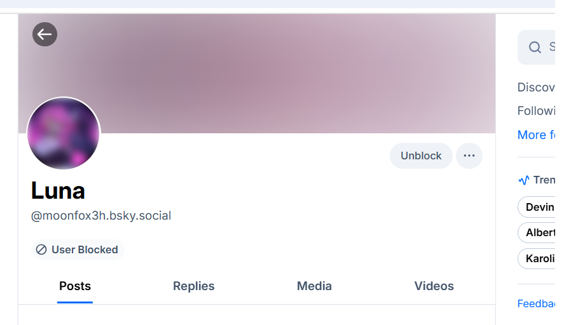Unblock the user Luna
571x325 pixels.
pyautogui.click(x=421, y=156)
